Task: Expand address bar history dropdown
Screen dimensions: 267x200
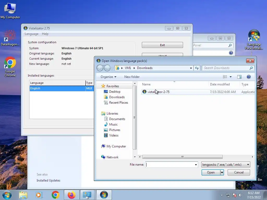Action: coord(191,68)
